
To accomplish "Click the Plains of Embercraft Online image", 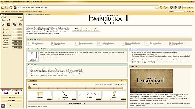I will click(152, 81).
